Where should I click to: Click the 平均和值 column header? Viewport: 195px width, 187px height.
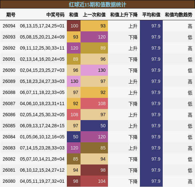point(151,15)
